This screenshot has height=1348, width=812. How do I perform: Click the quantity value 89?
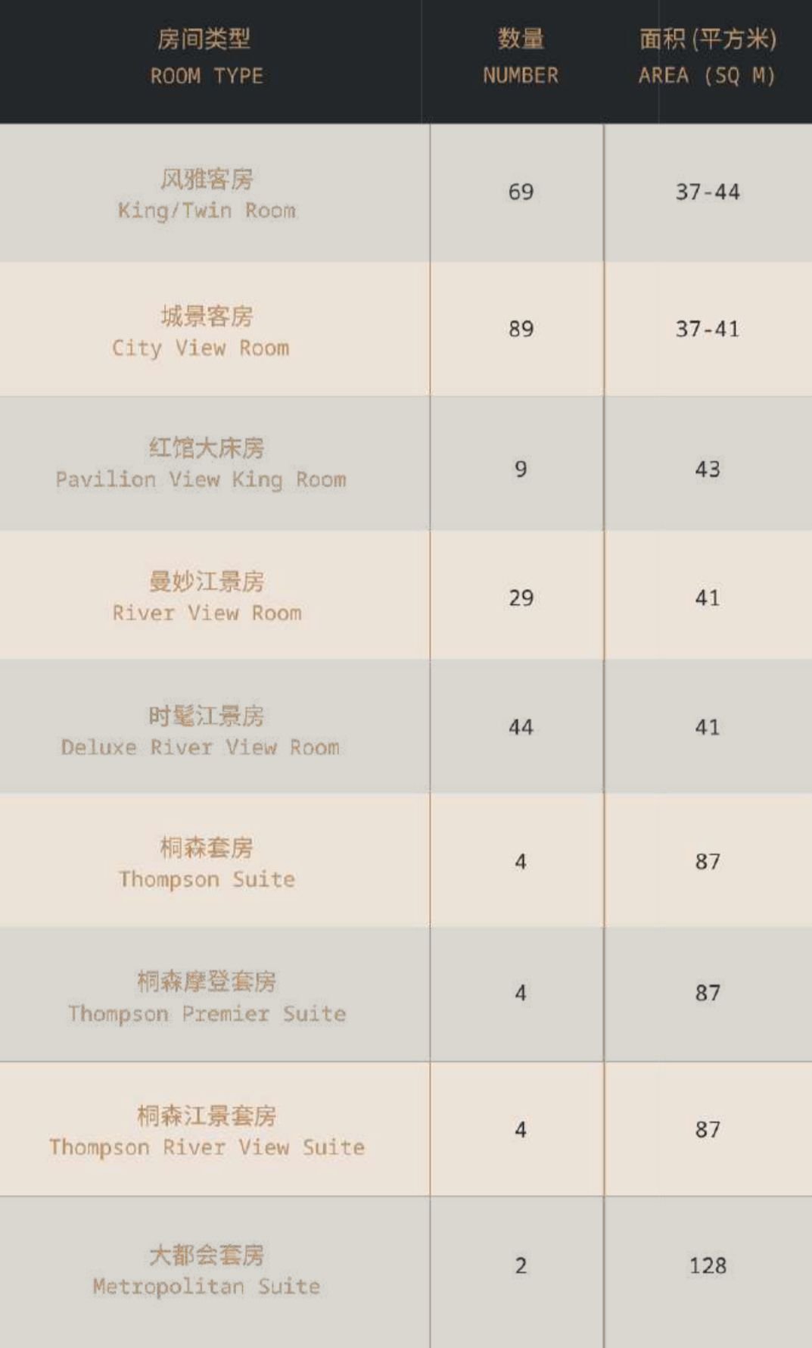coord(521,329)
